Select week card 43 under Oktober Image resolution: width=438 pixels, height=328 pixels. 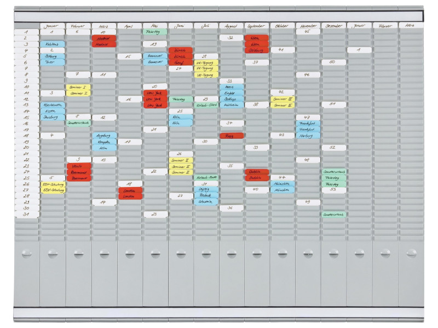(282, 135)
